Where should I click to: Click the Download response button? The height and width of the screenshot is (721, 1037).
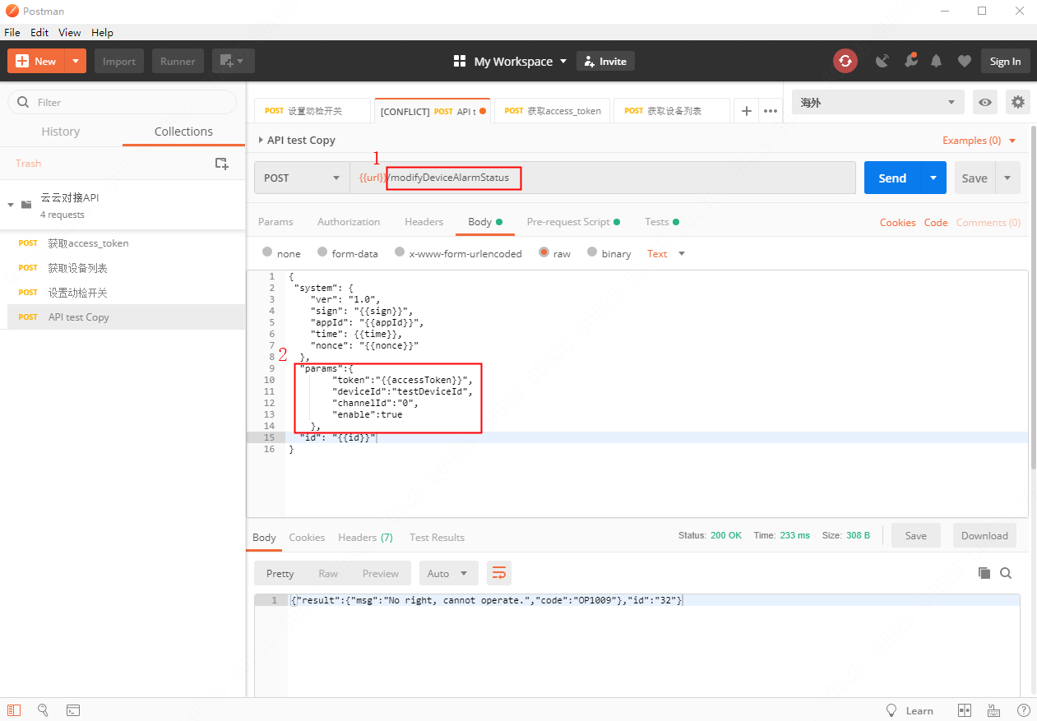click(x=984, y=535)
